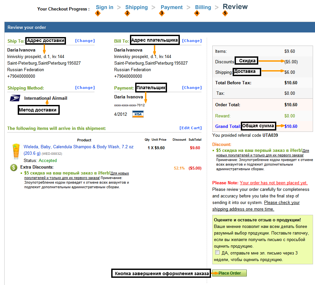Return to the Billing checkout step
Image resolution: width=315 pixels, height=285 pixels.
point(203,7)
